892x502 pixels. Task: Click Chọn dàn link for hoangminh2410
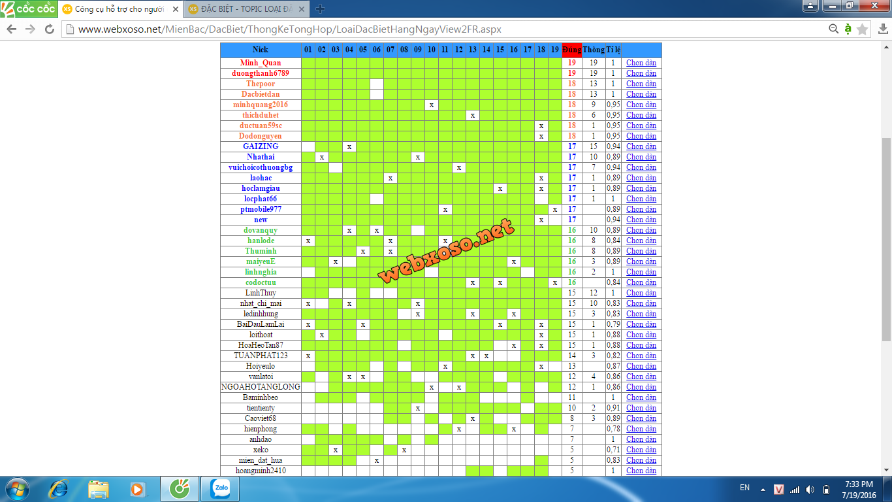click(641, 471)
